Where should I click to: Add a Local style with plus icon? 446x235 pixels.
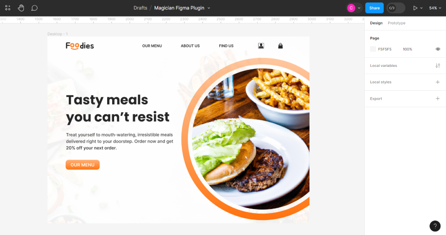(x=438, y=82)
